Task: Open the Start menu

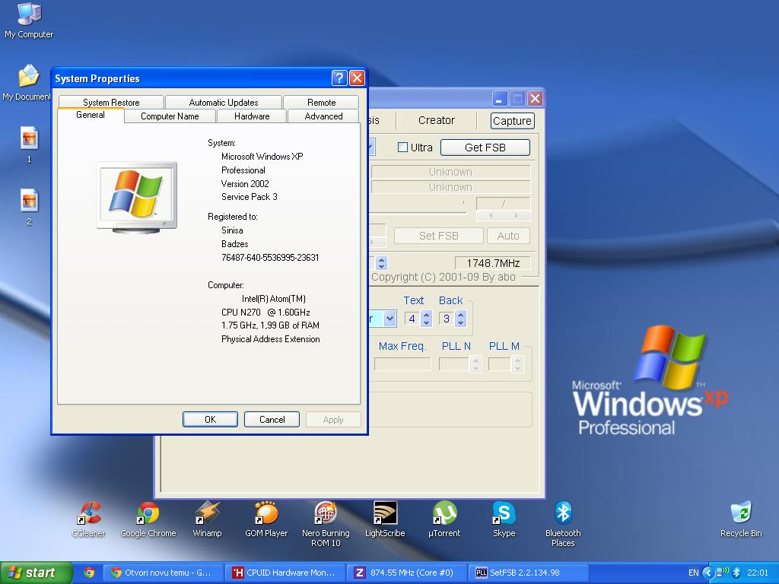Action: (36, 573)
